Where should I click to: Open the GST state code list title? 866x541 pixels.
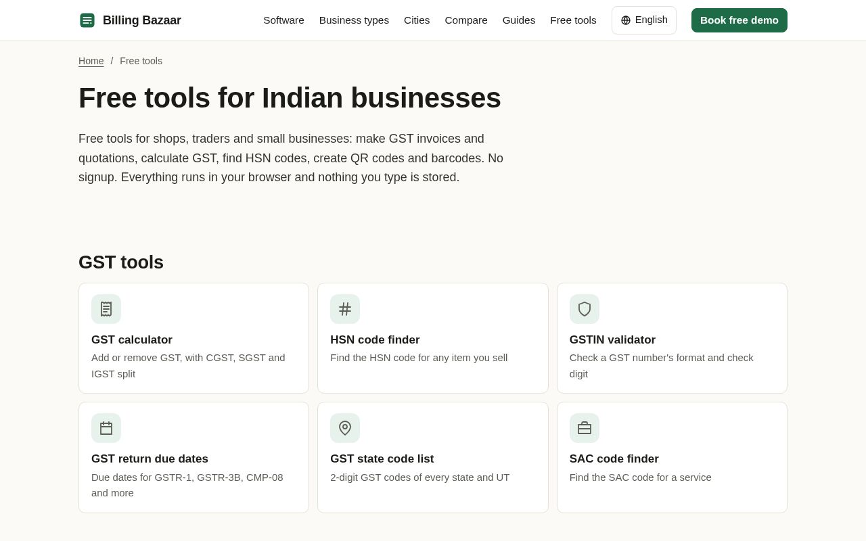tap(382, 458)
